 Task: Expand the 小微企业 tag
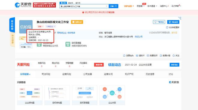50,26
